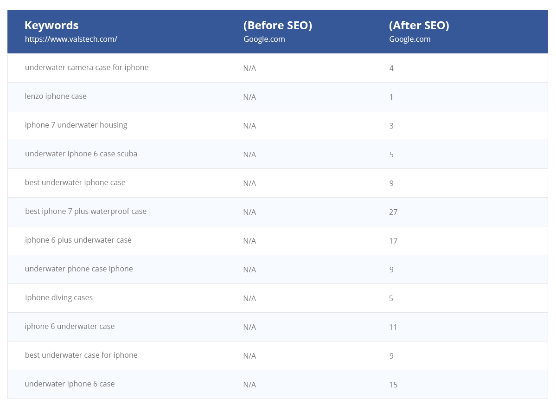The height and width of the screenshot is (412, 556).
Task: Select the ranking value 15 in last row
Action: (x=393, y=385)
